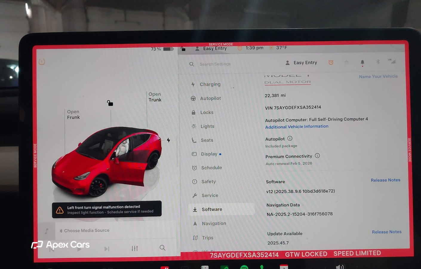Tap the volume speaker icon in dock
Screen dimensions: 421x269
point(340,267)
